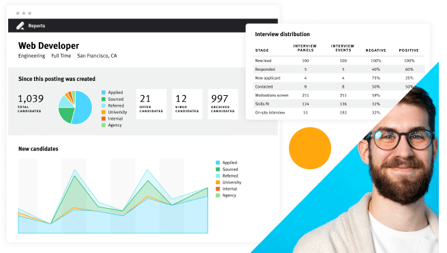This screenshot has height=253, width=447.
Task: Click Internal red swatch in pie legend
Action: pos(104,118)
